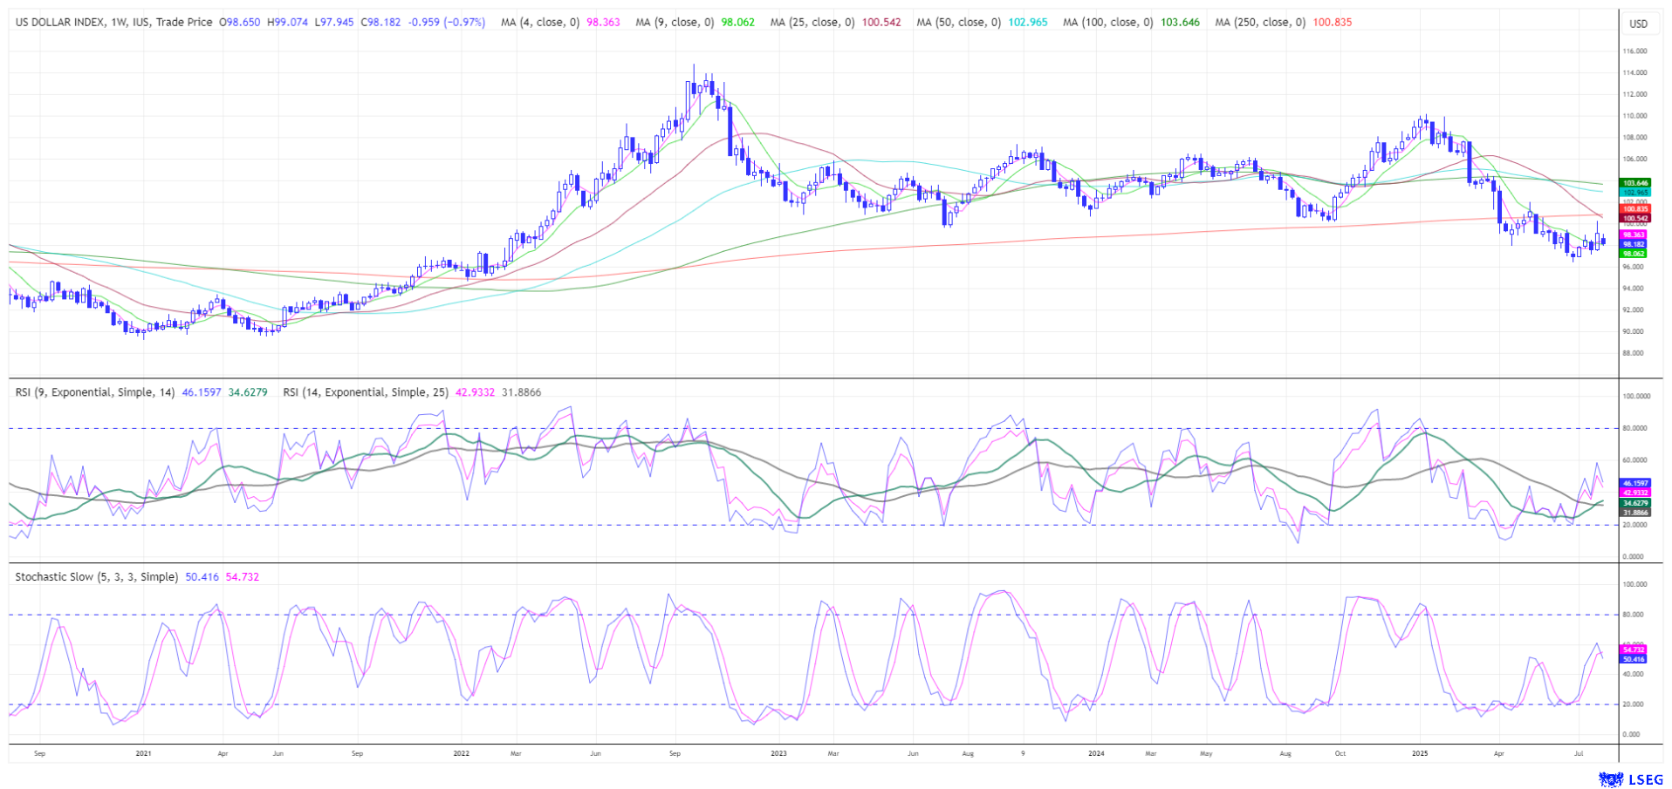Click the RSI (9, Exponential, Simple, 14) label

point(96,392)
